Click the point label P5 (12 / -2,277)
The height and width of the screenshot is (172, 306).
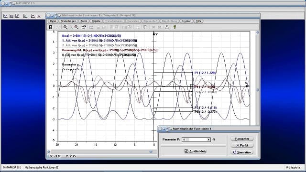click(x=206, y=112)
